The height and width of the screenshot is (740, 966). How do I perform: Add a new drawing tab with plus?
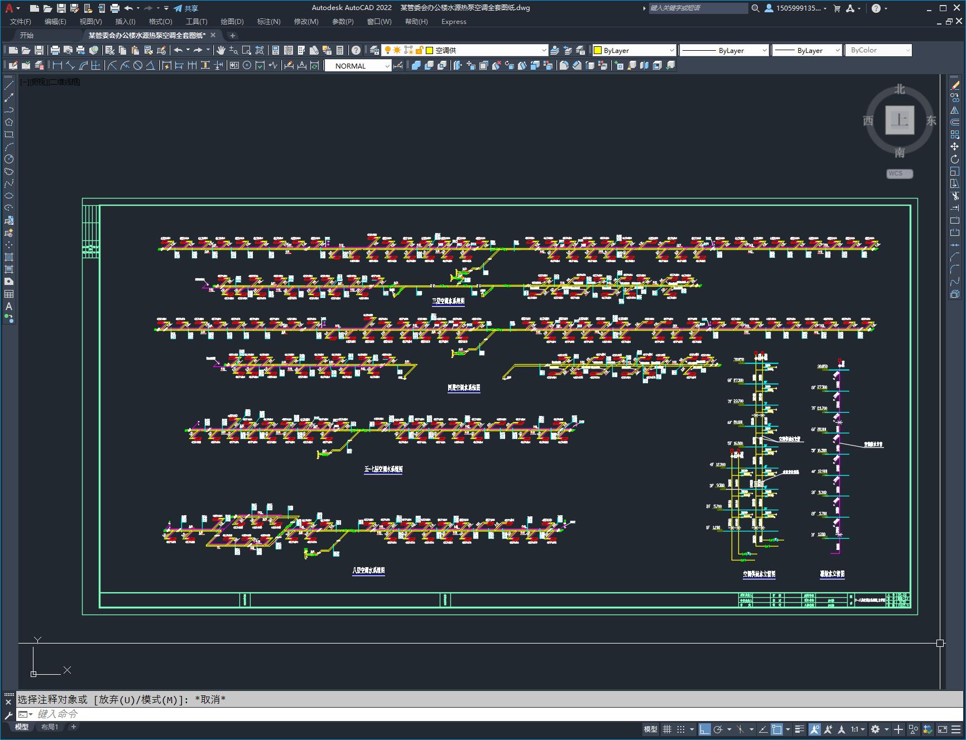(233, 35)
